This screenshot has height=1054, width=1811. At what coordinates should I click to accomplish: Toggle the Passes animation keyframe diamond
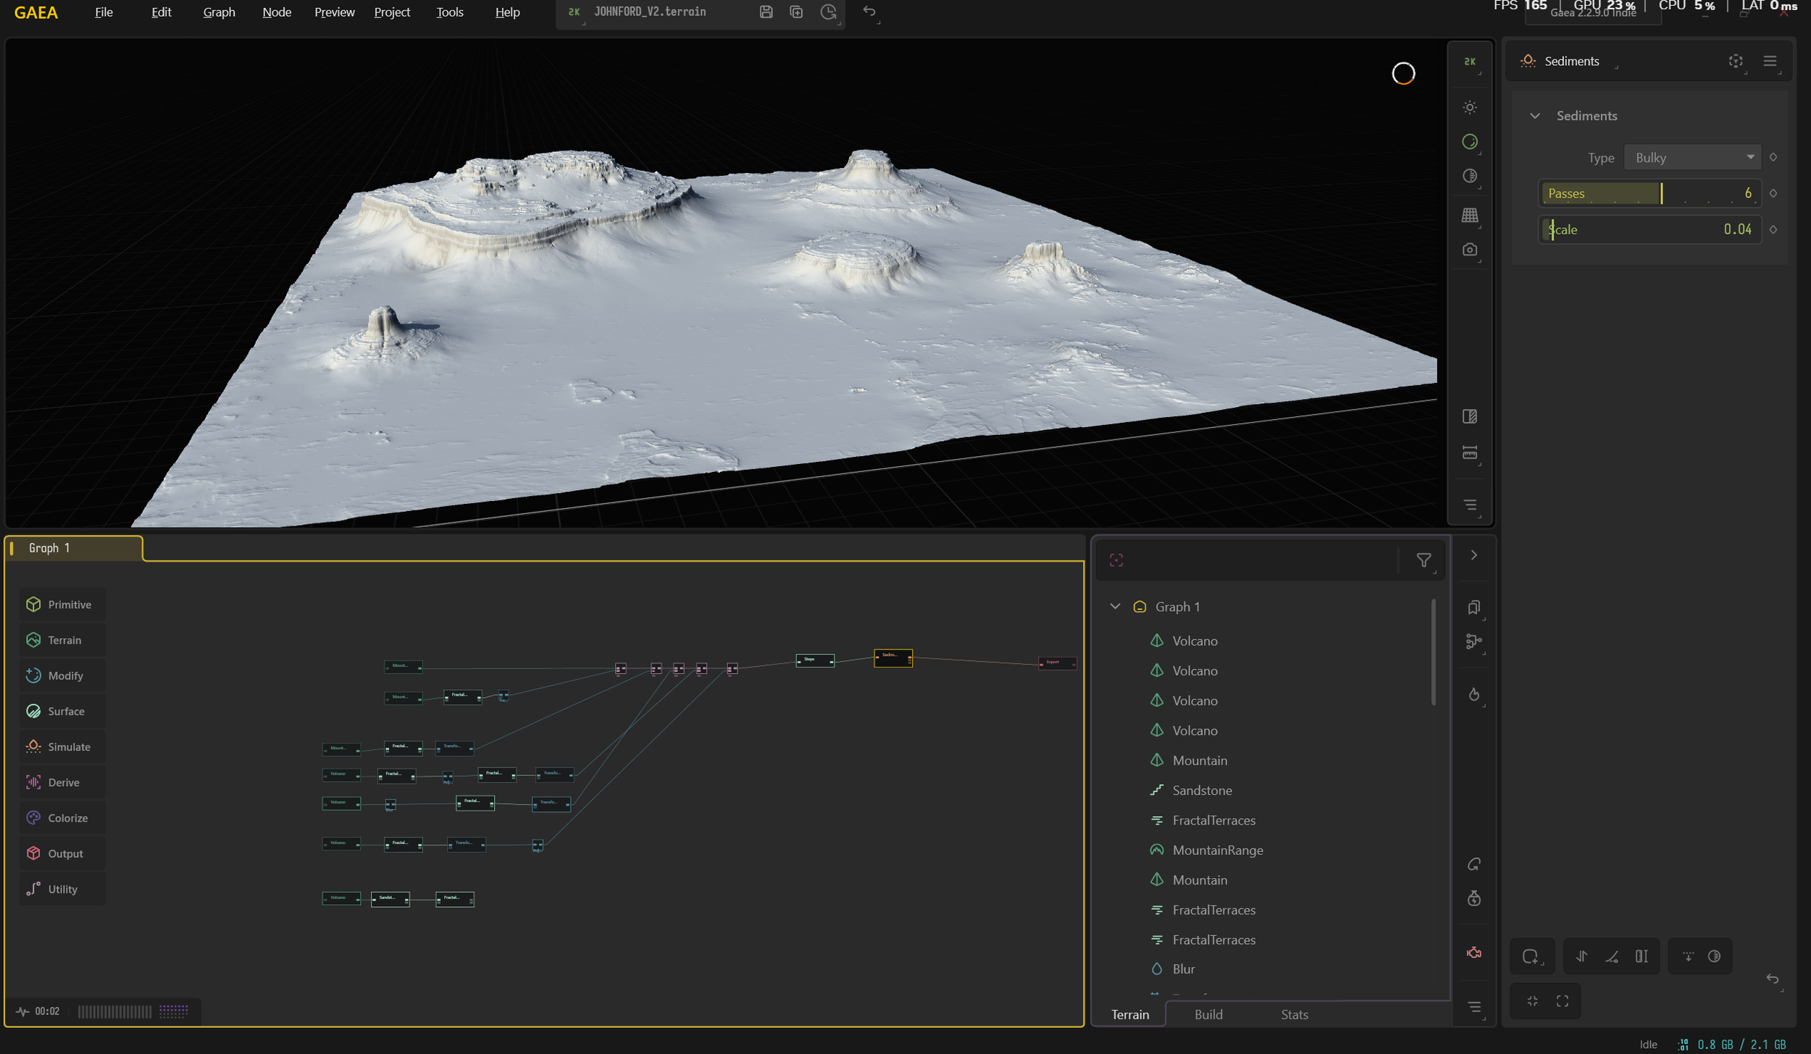(1773, 193)
